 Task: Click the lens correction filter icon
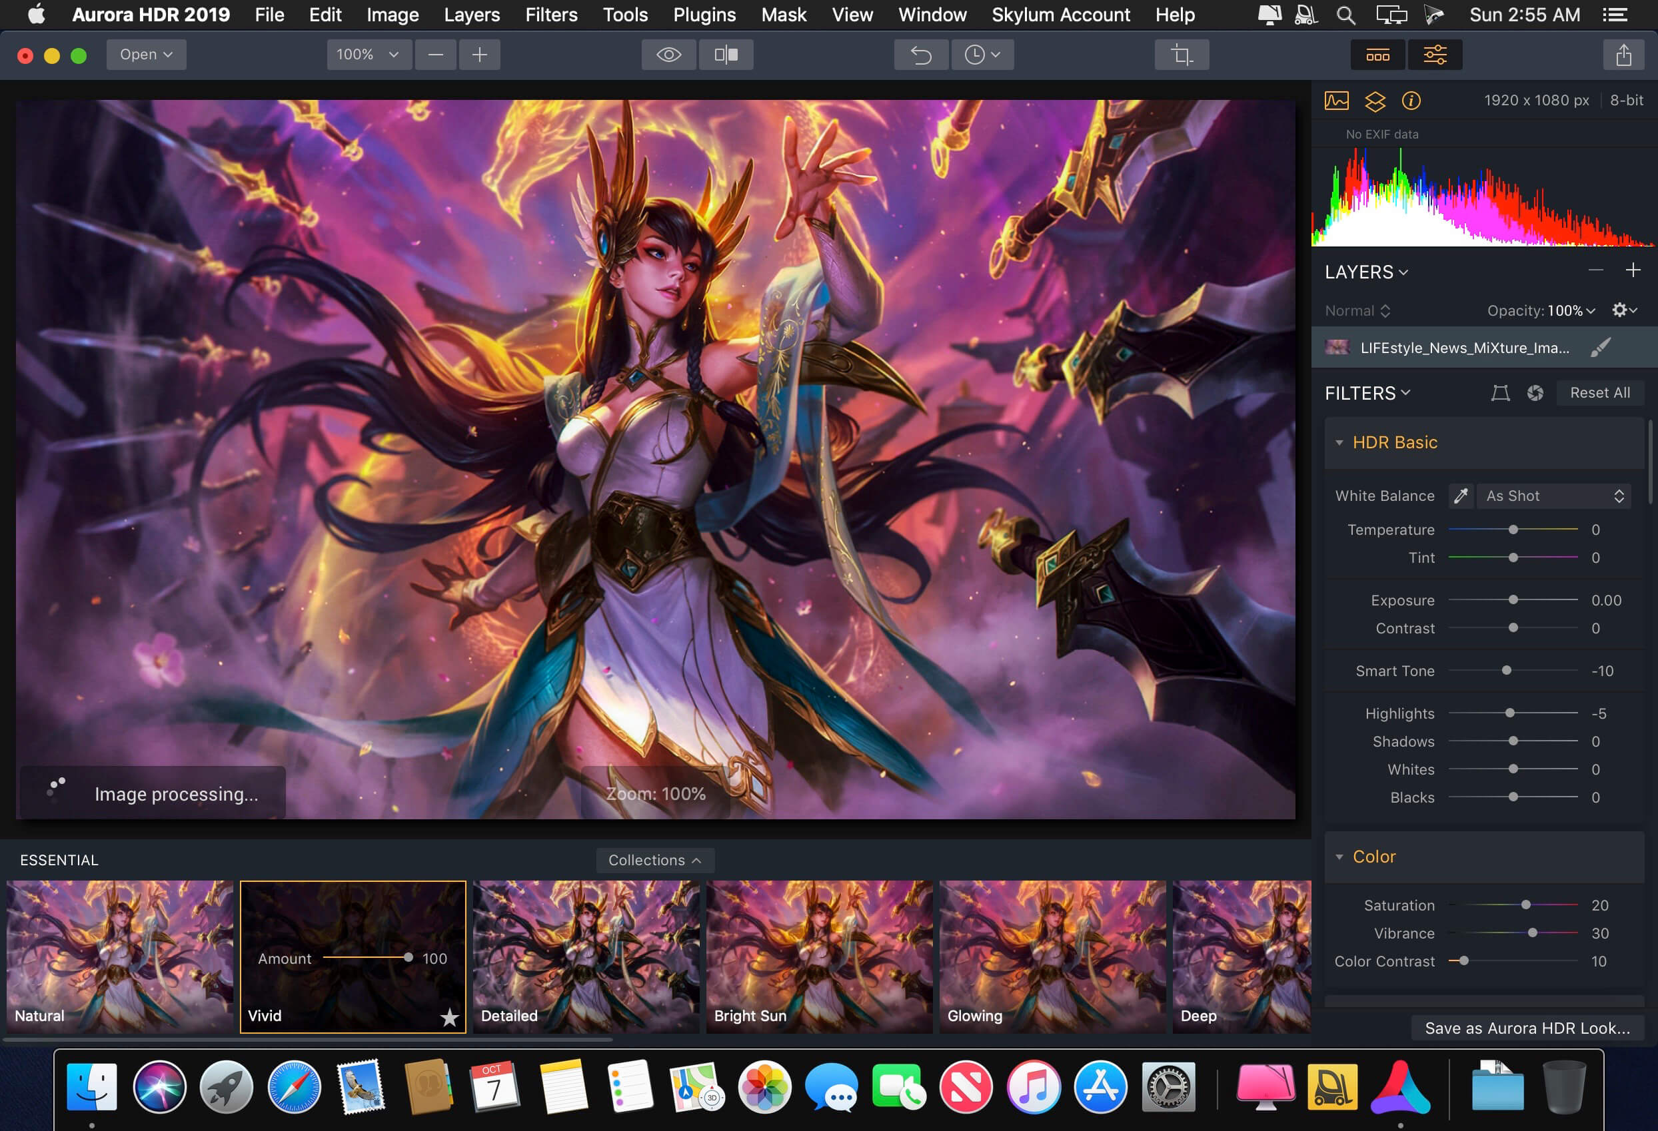coord(1535,393)
